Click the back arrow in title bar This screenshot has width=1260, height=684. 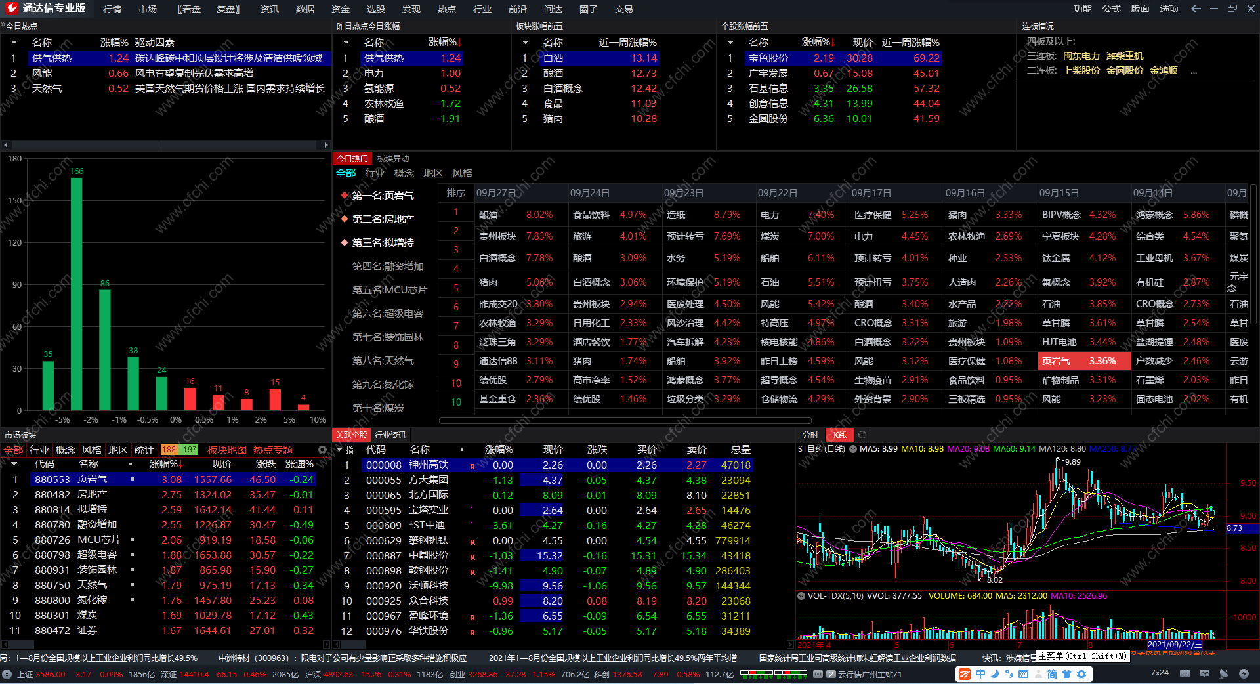point(1196,9)
